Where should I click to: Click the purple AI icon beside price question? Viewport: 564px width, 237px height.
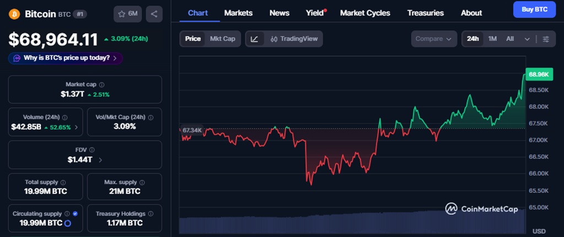(17, 58)
